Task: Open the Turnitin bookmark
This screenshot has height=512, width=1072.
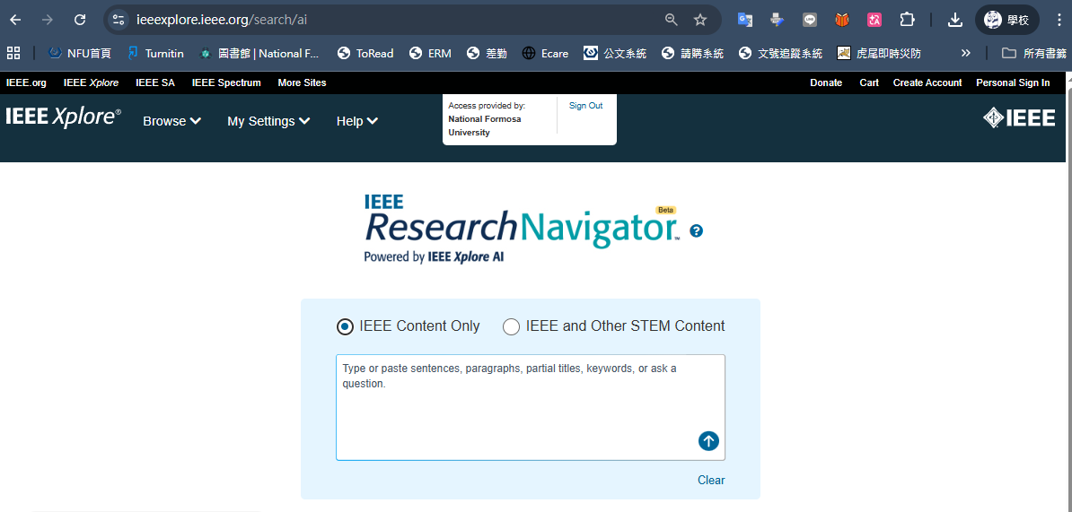Action: (x=155, y=53)
